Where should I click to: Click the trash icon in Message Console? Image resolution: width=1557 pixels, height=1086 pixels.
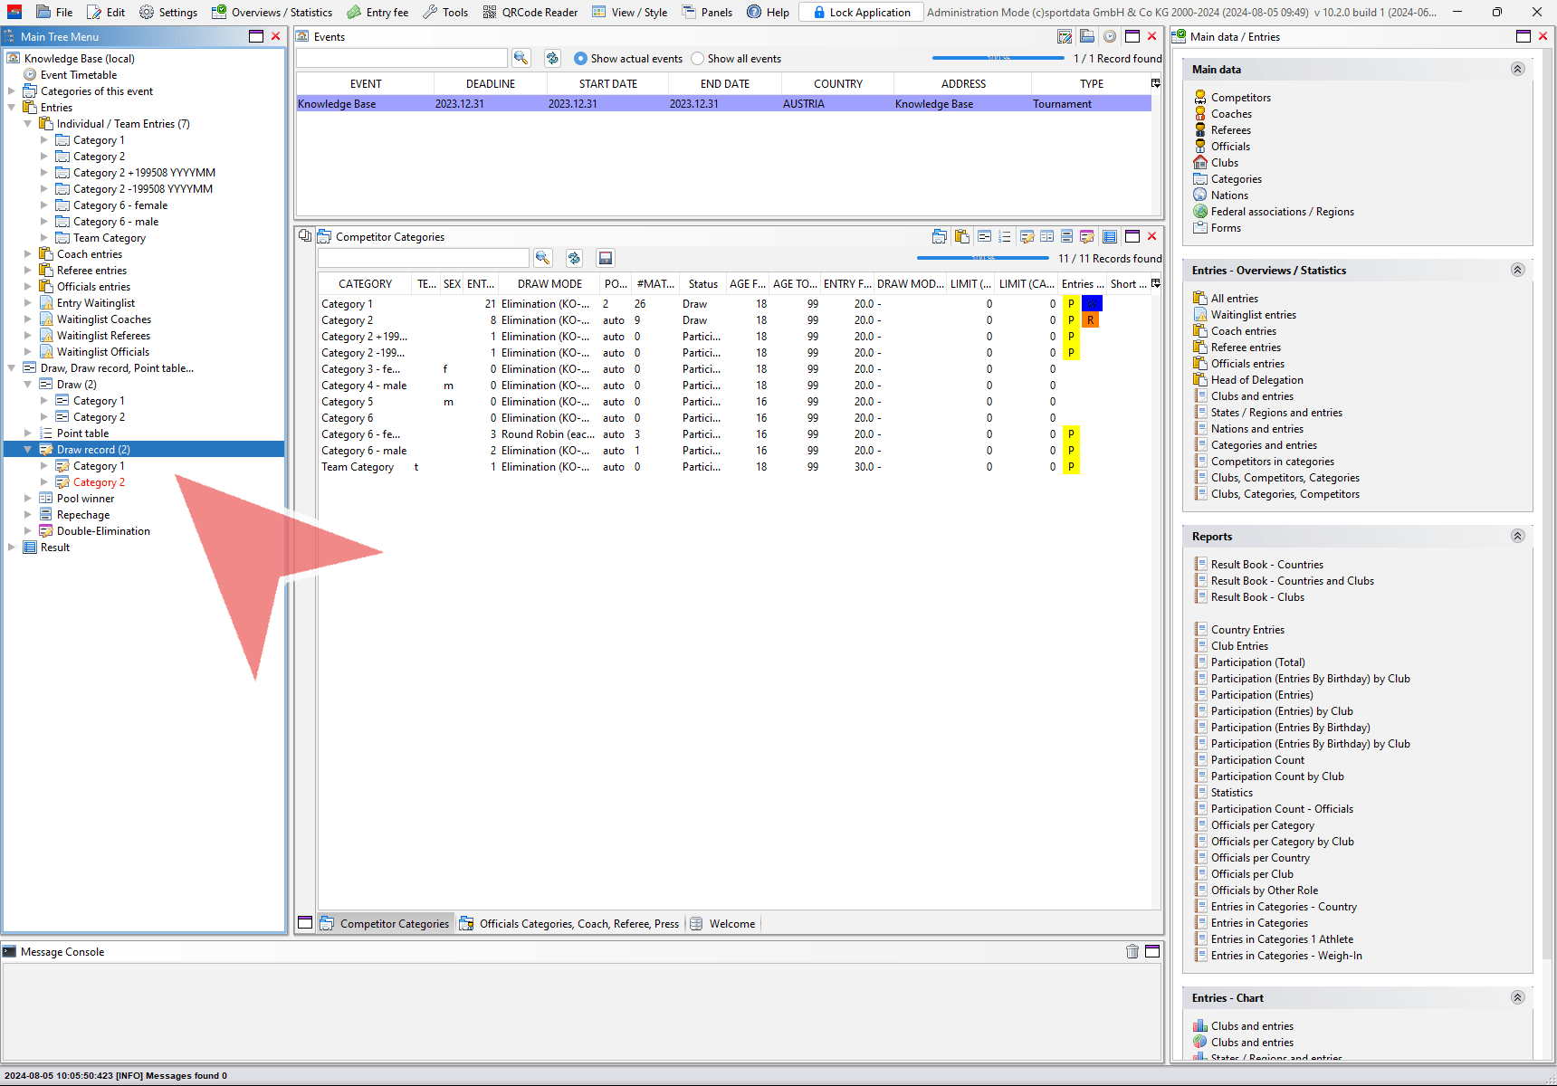point(1132,951)
